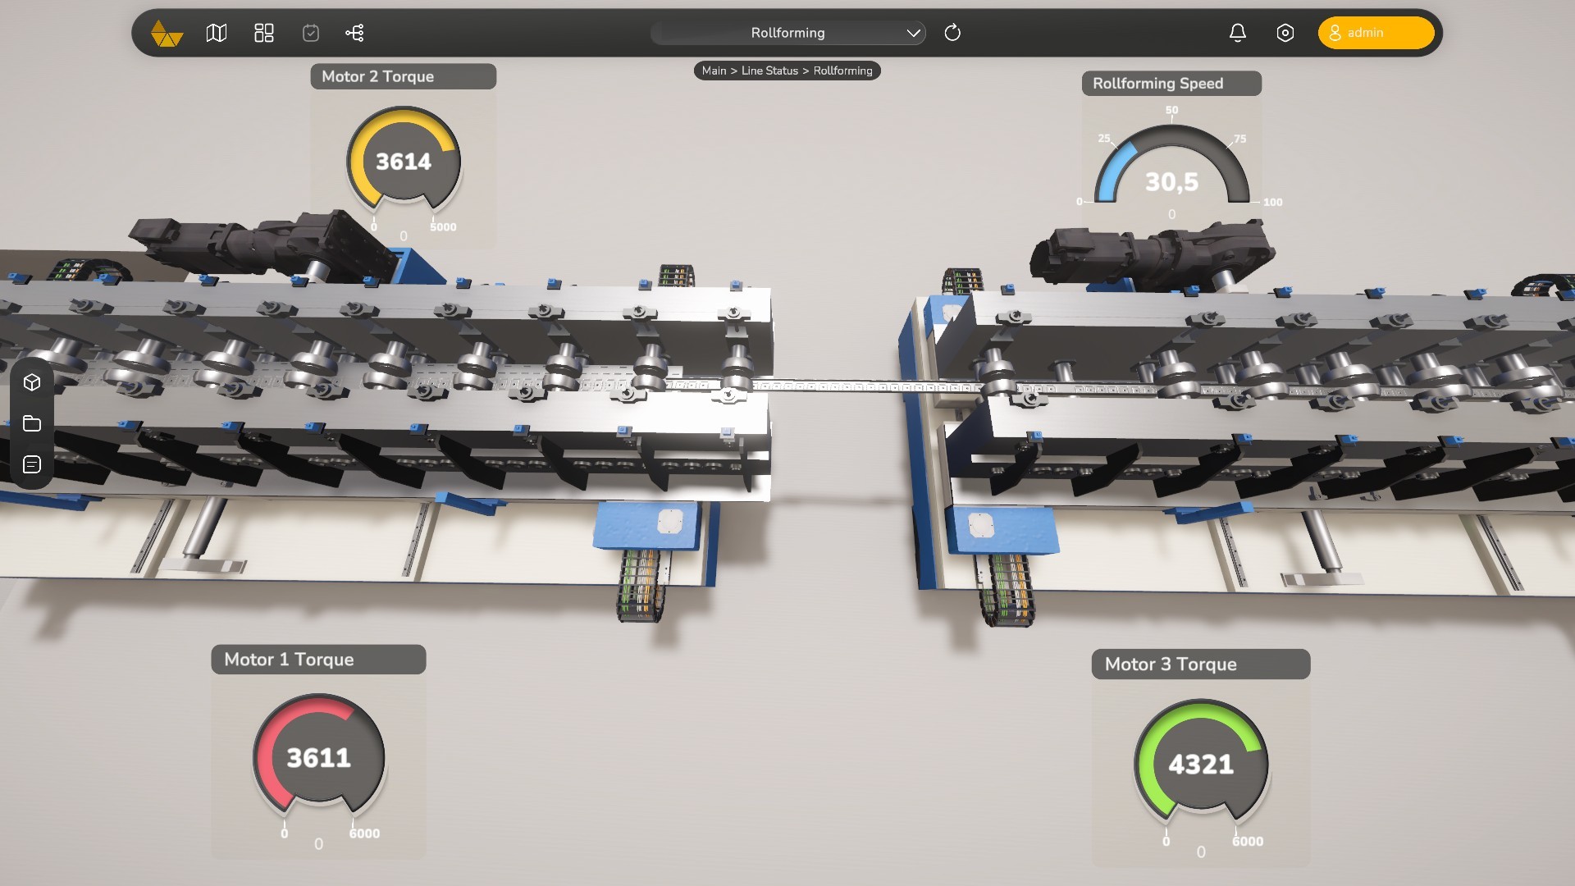Screen dimensions: 1575x886
Task: Click the checklist tasks icon
Action: pos(311,33)
